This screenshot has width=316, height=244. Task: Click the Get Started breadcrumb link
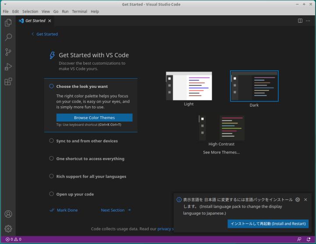pos(47,34)
